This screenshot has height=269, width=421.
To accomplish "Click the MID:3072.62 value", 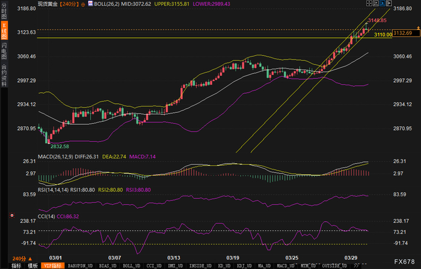I will pyautogui.click(x=136, y=4).
